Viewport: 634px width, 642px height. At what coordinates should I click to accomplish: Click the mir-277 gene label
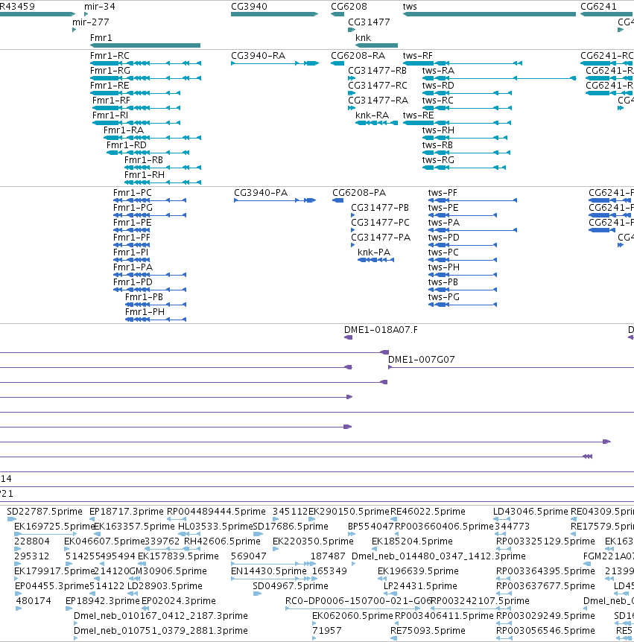(x=90, y=22)
